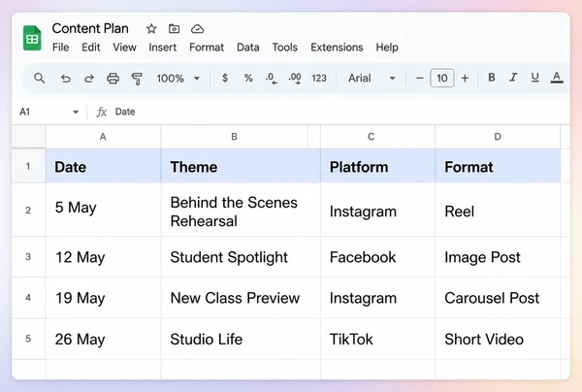Toggle bold formatting
Image resolution: width=582 pixels, height=392 pixels.
pyautogui.click(x=492, y=78)
